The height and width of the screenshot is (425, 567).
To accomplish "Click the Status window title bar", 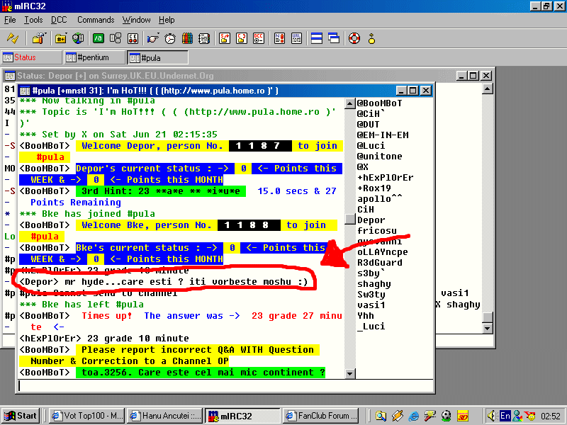I will pyautogui.click(x=230, y=76).
